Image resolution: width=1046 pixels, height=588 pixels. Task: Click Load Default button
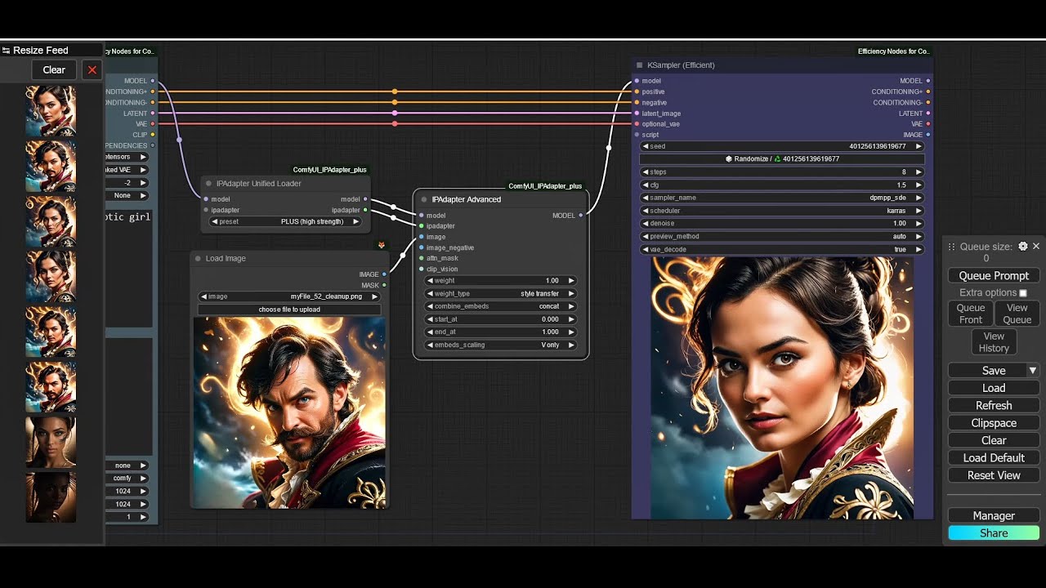(994, 458)
